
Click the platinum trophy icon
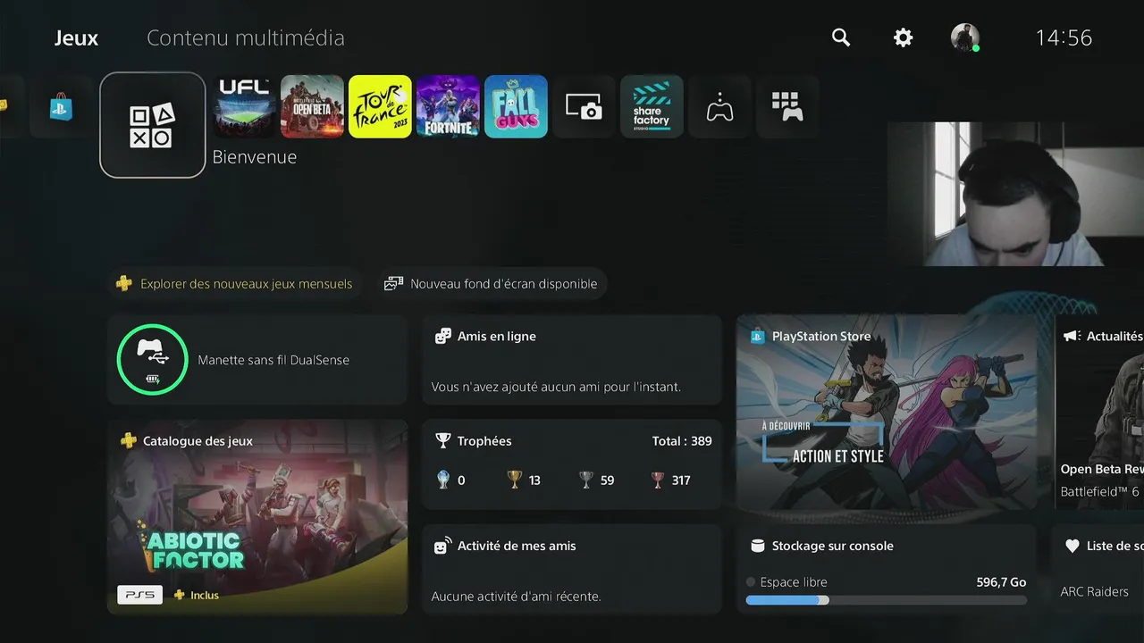443,480
